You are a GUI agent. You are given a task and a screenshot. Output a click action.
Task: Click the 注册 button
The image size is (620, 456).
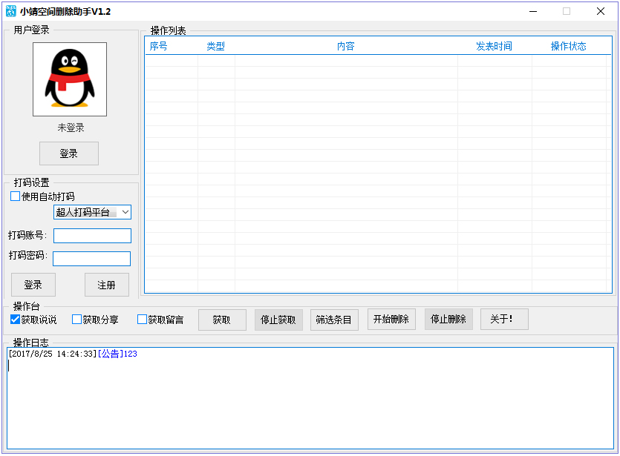(106, 285)
